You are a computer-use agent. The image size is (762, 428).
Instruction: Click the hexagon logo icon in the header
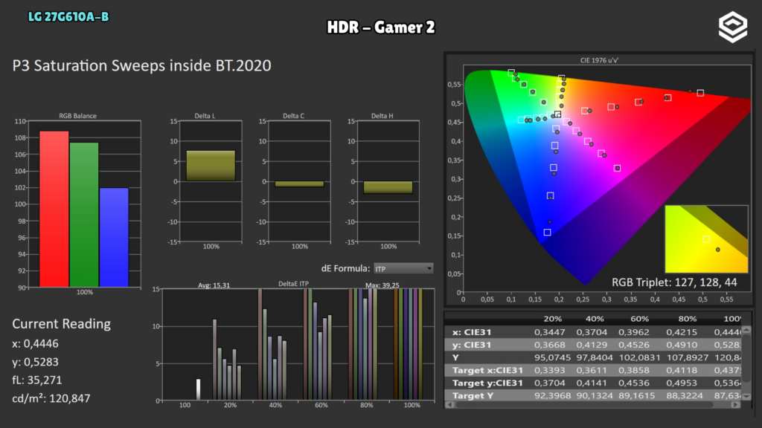[733, 27]
